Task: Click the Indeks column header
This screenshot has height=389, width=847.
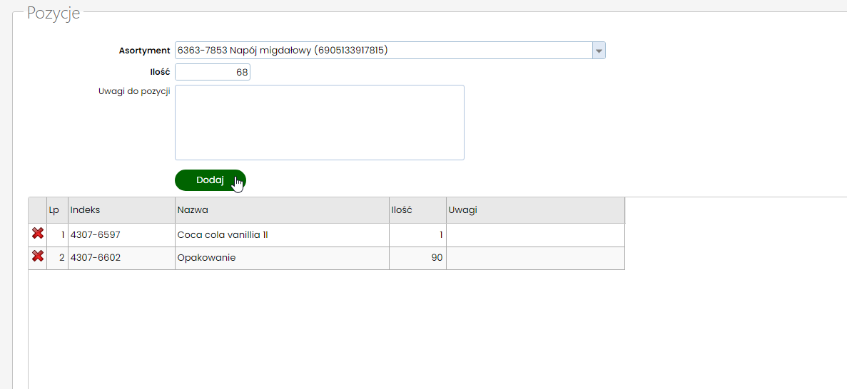Action: pyautogui.click(x=121, y=210)
